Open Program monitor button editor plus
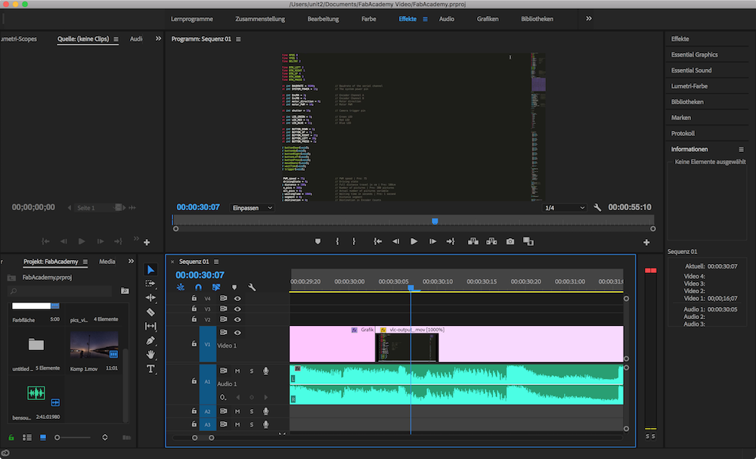The image size is (756, 459). [646, 242]
